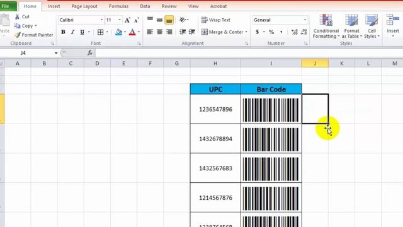The width and height of the screenshot is (403, 227).
Task: Select cell with UPC 1432678894
Action: [215, 139]
